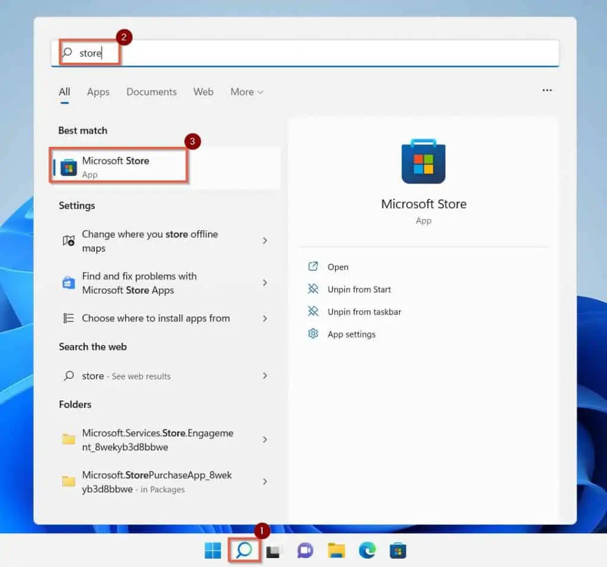The height and width of the screenshot is (567, 607).
Task: Switch to the Documents tab
Action: [x=151, y=92]
